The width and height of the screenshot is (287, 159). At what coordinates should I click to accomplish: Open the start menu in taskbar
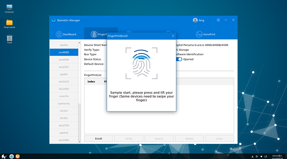(4, 156)
